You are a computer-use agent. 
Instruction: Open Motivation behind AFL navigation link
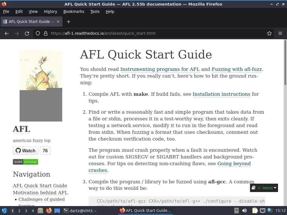coord(40,193)
